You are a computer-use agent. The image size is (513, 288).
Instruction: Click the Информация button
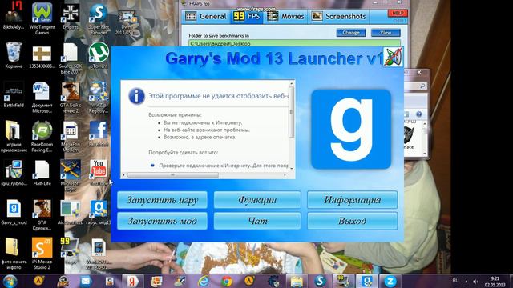pyautogui.click(x=353, y=200)
